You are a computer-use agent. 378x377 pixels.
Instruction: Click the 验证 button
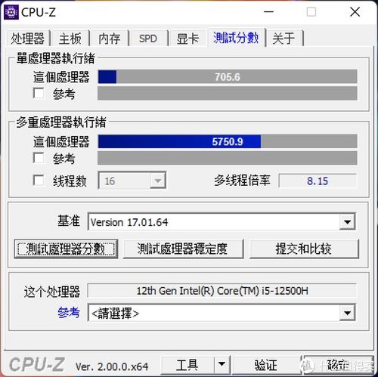coord(266,364)
